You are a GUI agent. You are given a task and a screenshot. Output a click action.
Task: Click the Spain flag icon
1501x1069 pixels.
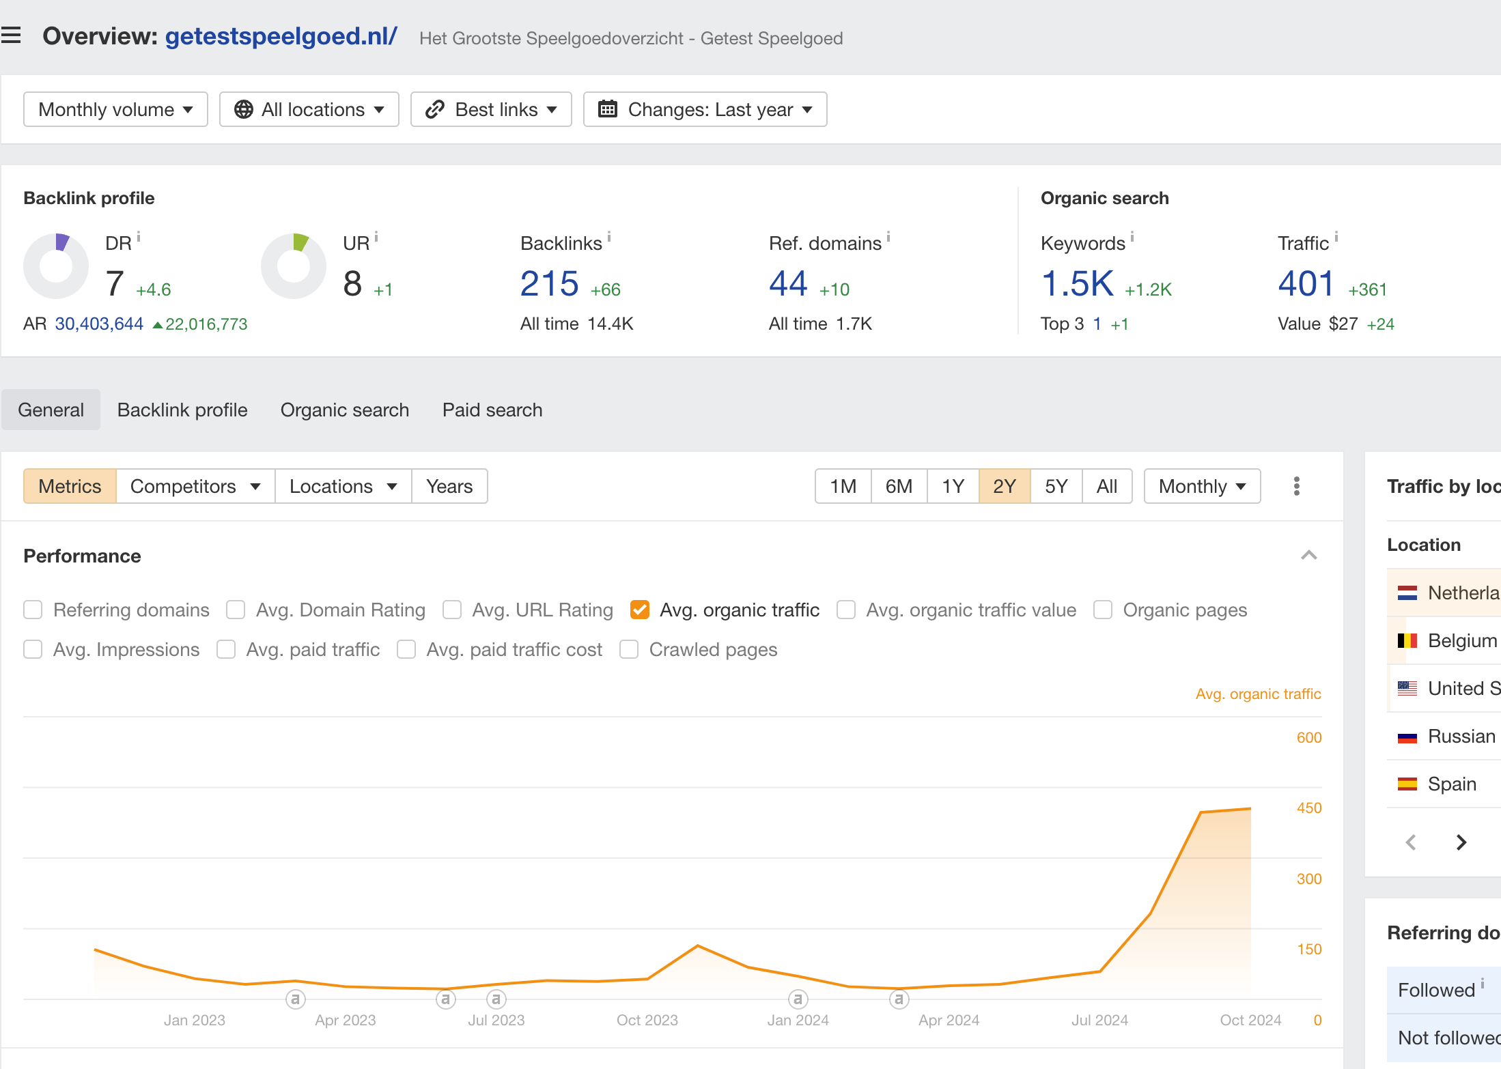(1407, 784)
